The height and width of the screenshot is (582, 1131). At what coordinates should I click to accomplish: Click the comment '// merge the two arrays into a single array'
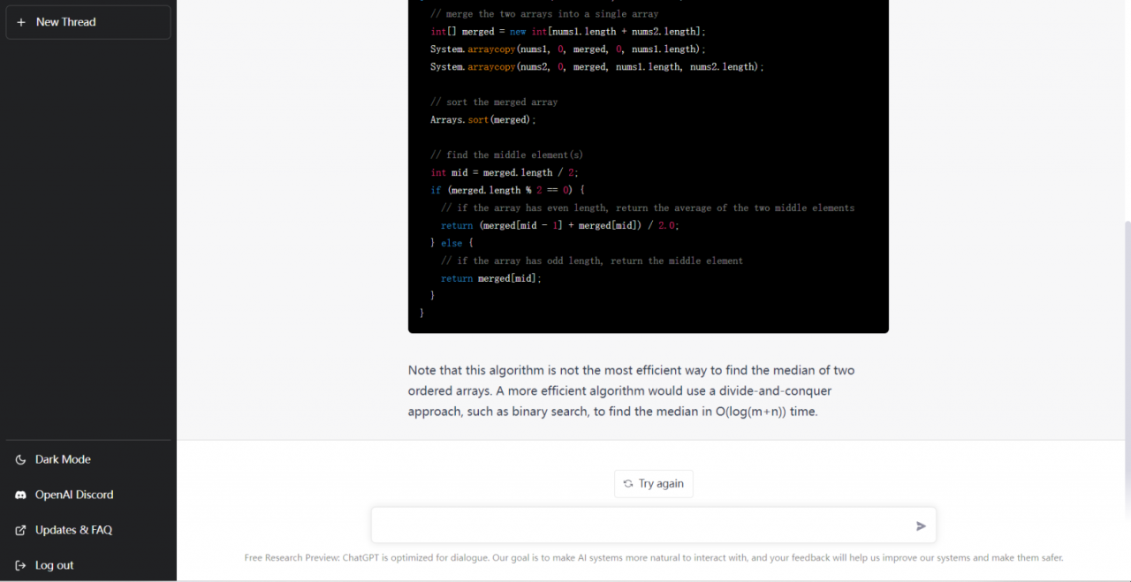point(544,13)
